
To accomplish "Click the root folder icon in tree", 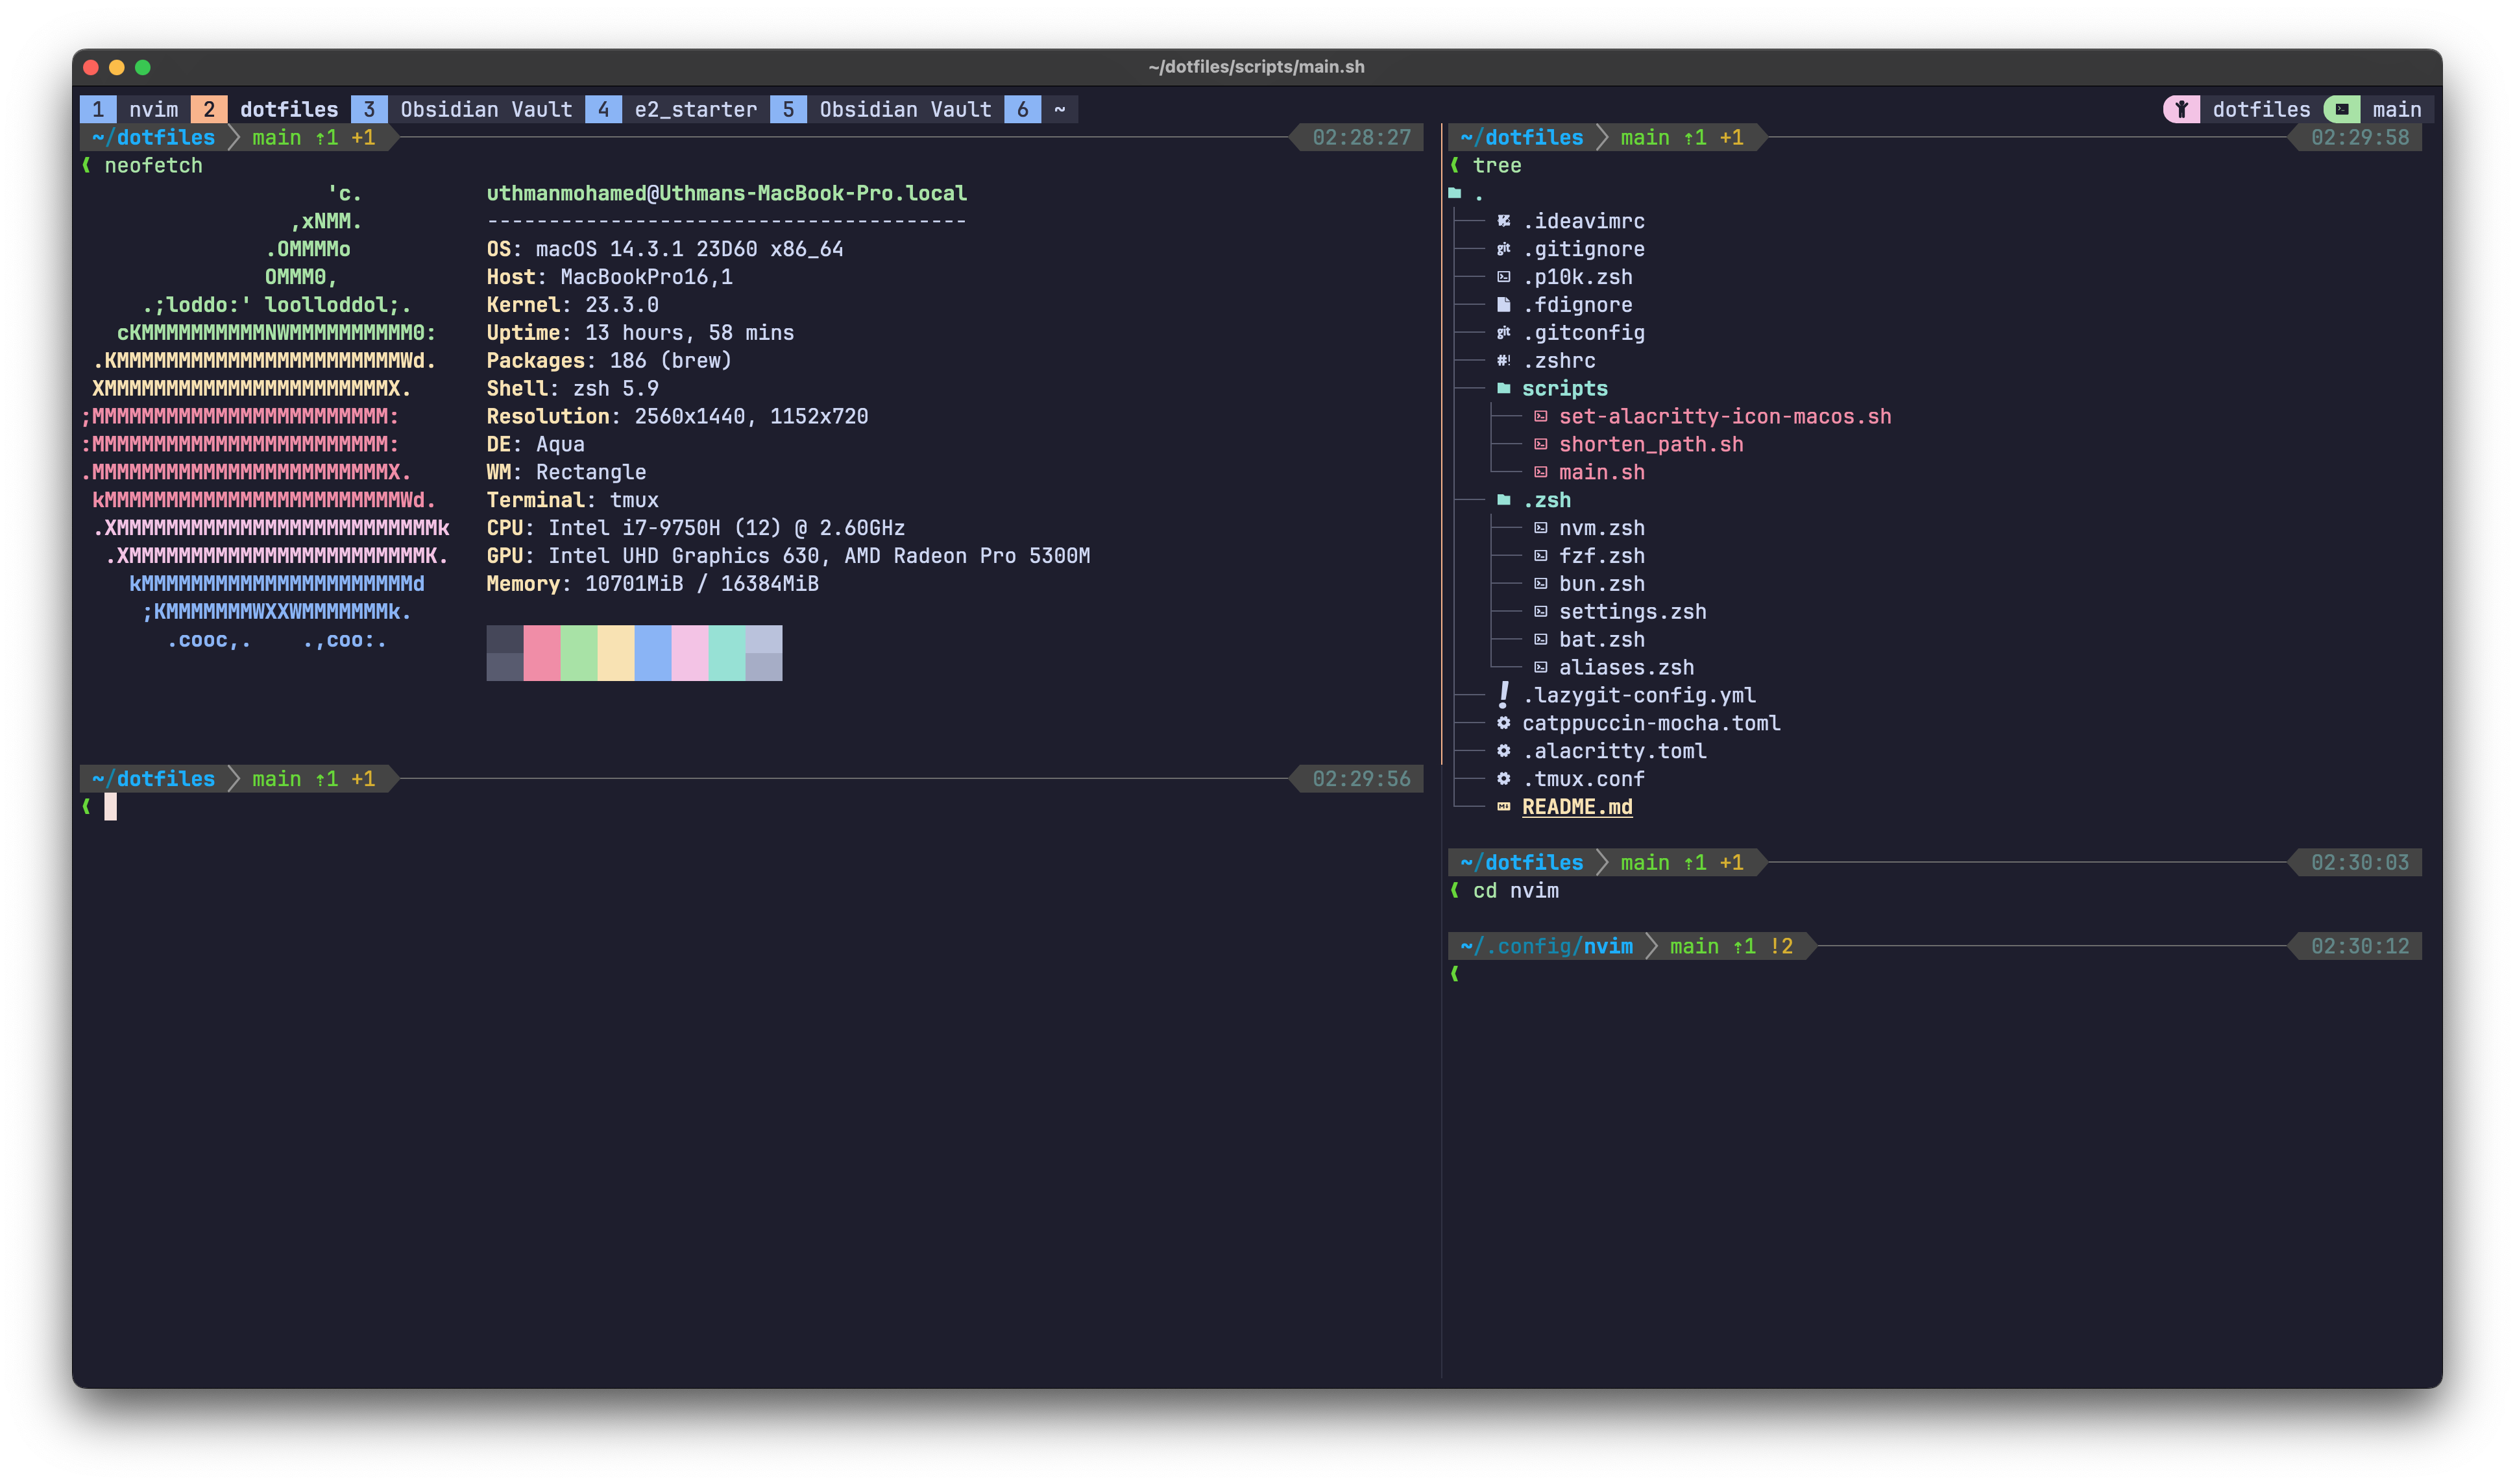I will click(1455, 193).
